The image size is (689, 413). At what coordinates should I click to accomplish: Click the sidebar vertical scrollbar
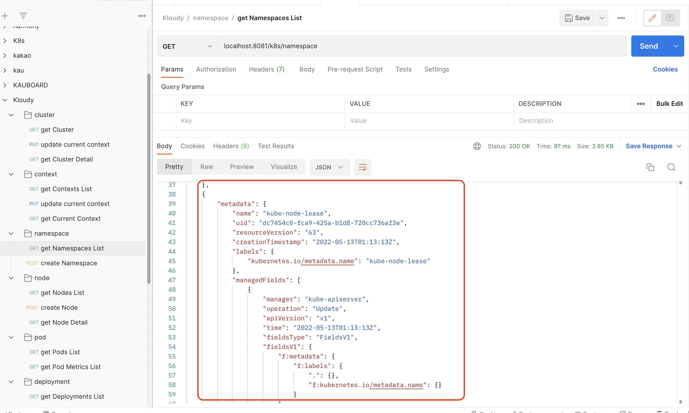[x=149, y=178]
